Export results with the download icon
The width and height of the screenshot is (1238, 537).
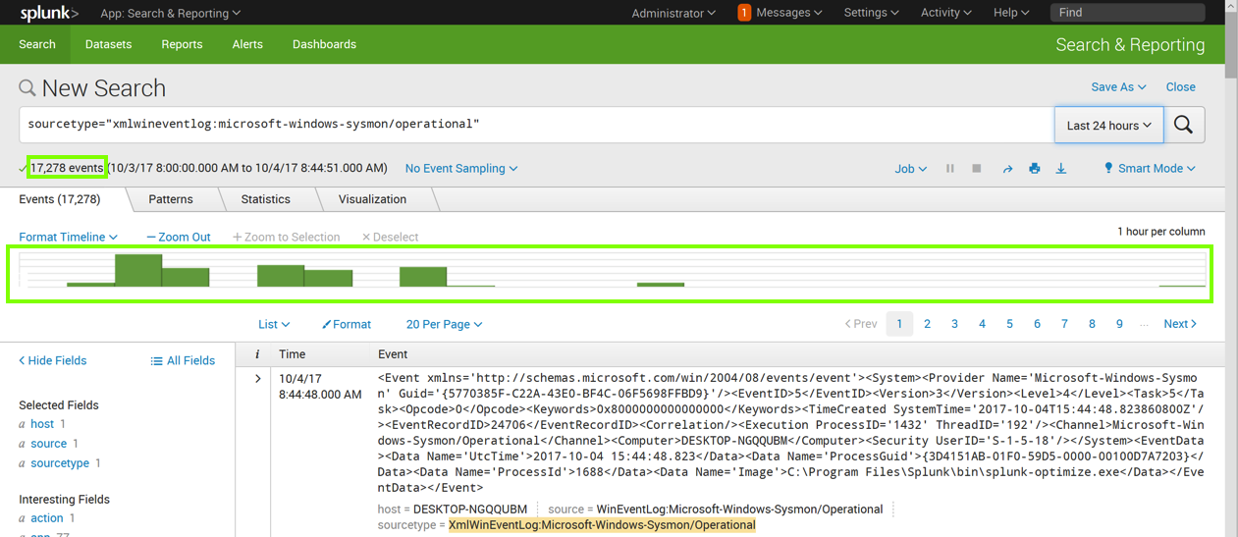1061,169
